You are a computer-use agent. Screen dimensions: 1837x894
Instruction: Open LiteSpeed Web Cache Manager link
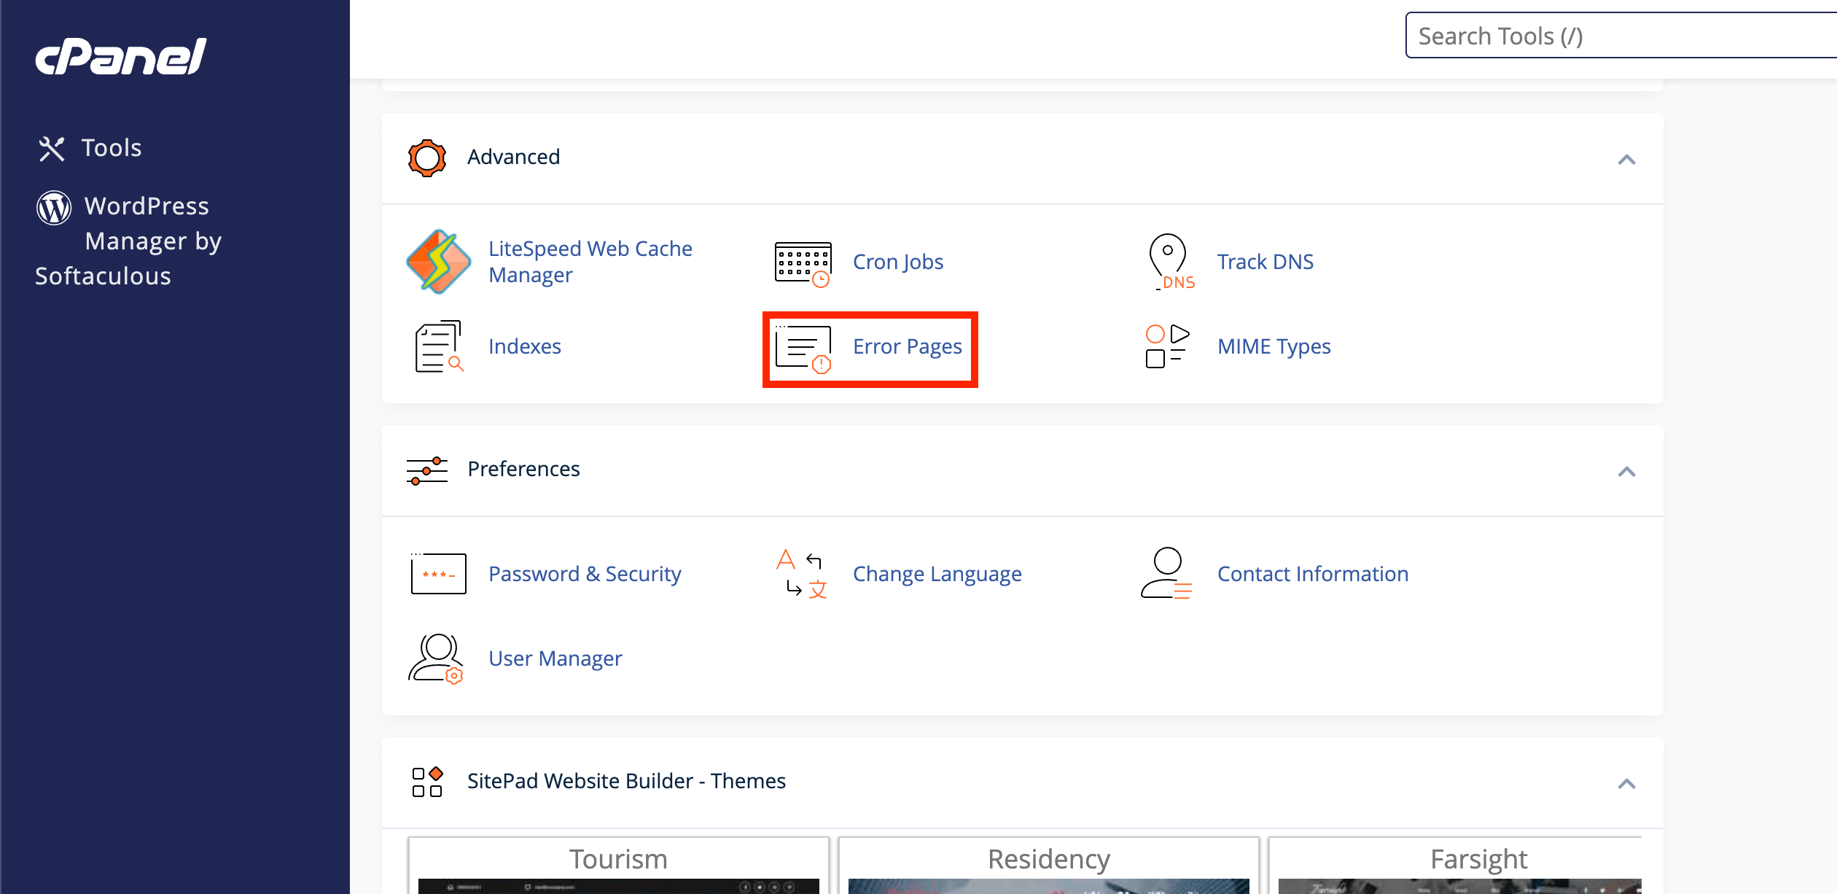590,262
